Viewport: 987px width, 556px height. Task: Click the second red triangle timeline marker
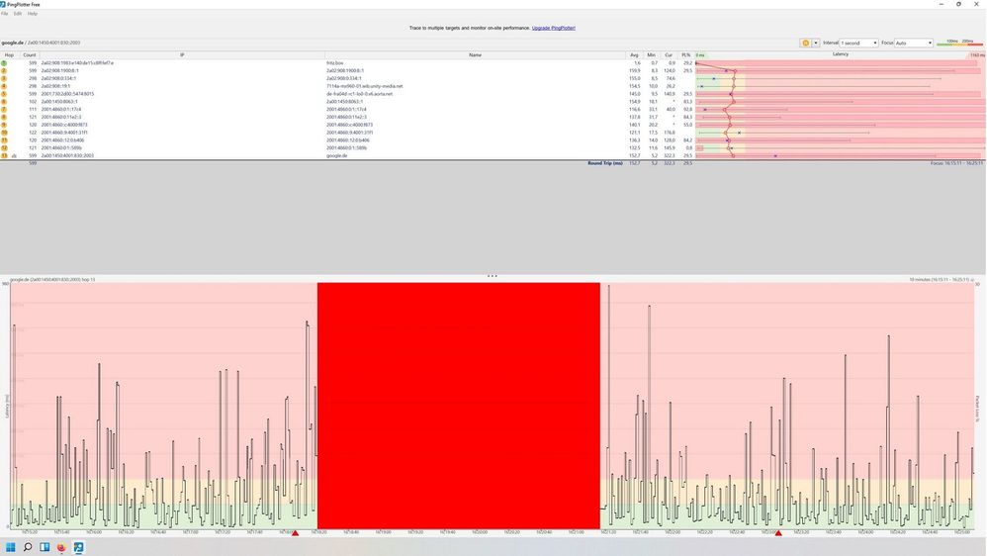pos(778,533)
